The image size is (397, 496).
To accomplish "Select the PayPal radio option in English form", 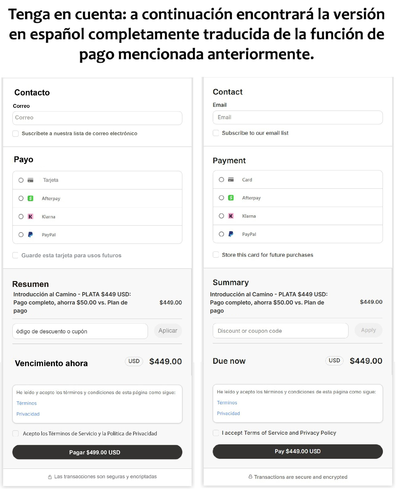I will [x=222, y=234].
